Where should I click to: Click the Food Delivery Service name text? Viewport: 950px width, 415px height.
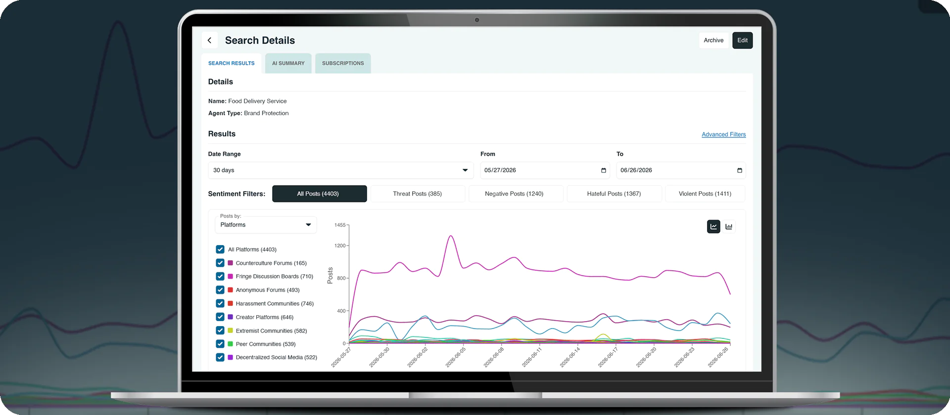click(x=257, y=101)
